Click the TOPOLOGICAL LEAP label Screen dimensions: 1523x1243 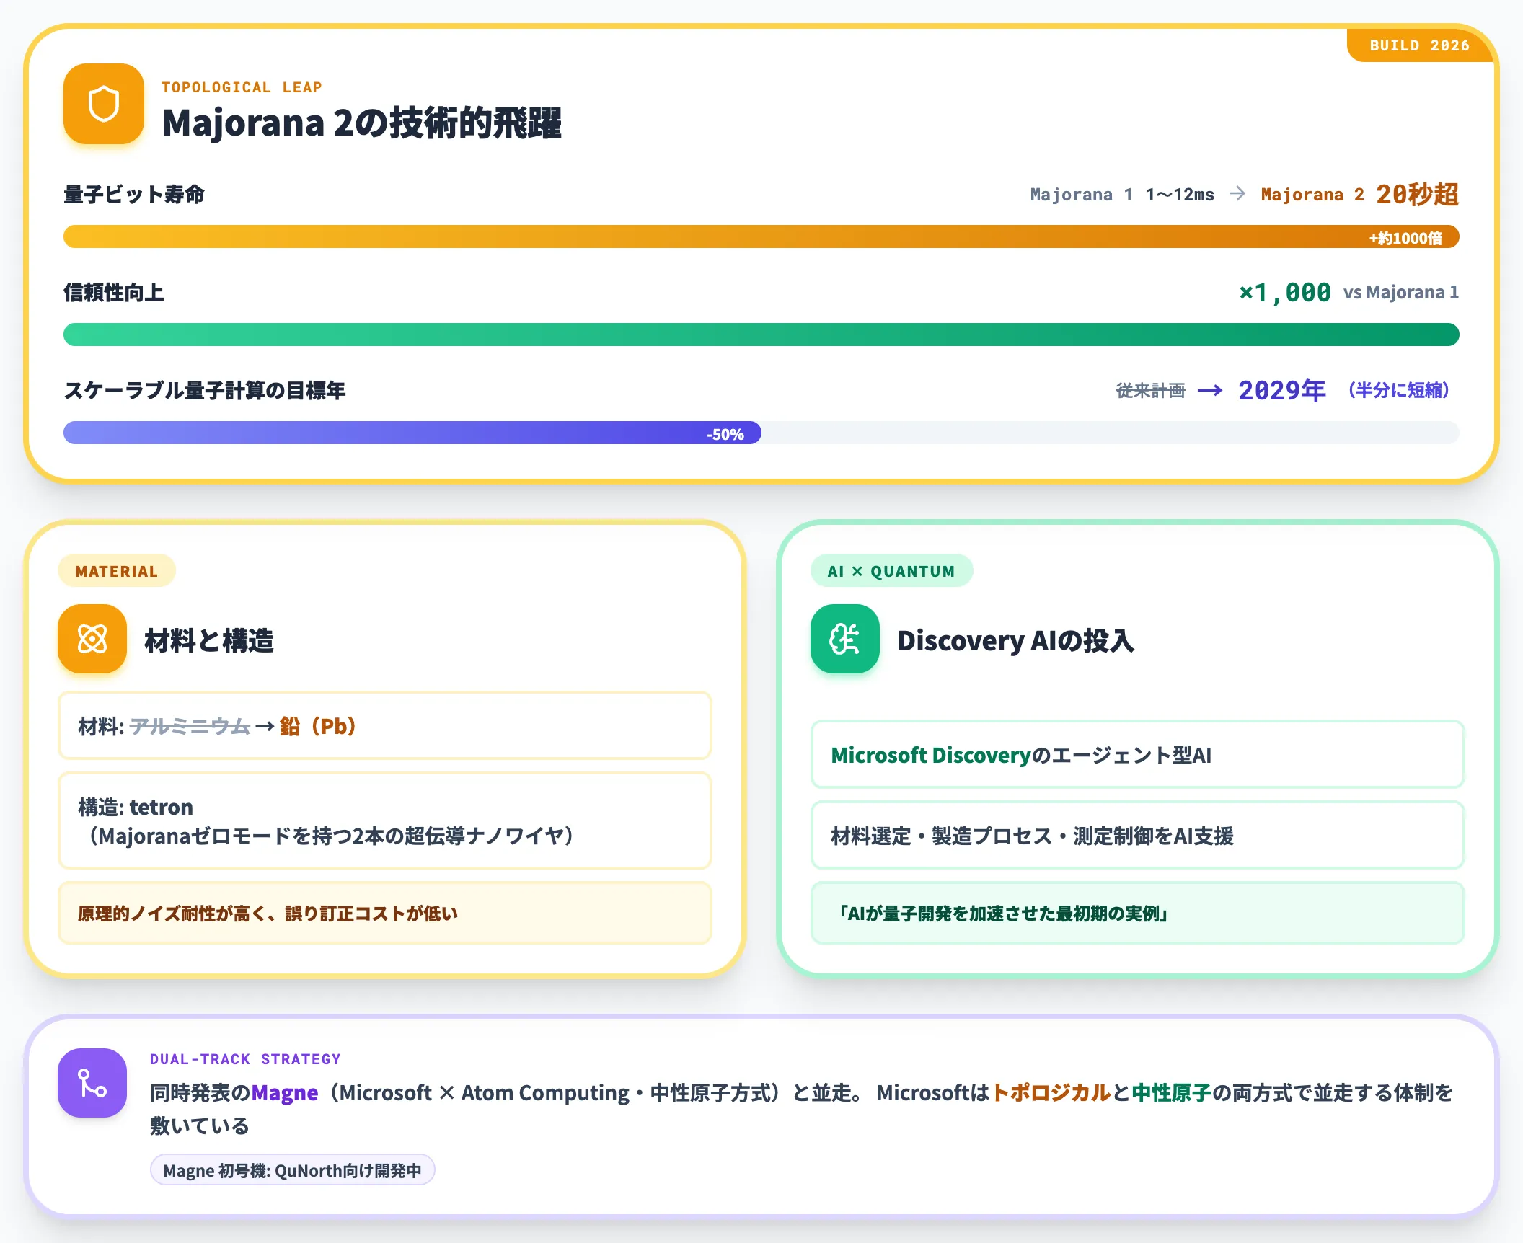[x=242, y=87]
